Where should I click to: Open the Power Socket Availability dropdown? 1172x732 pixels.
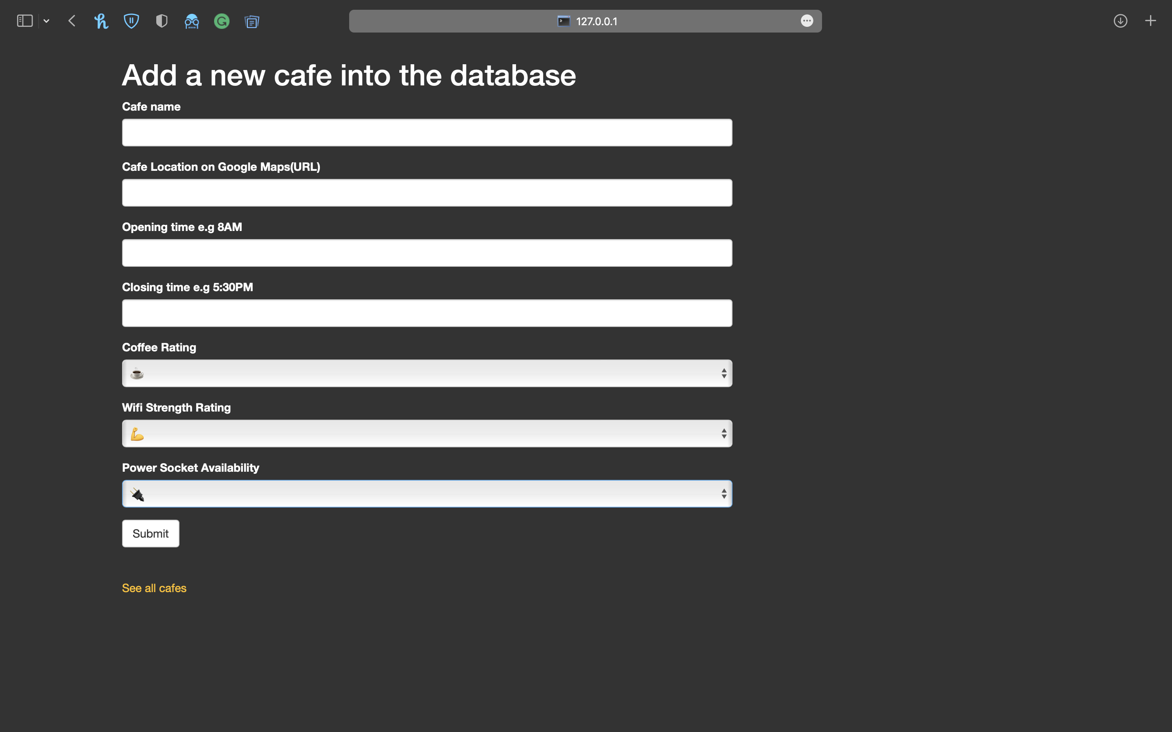[426, 493]
